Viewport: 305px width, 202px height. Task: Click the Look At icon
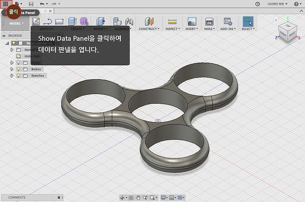coord(131,198)
